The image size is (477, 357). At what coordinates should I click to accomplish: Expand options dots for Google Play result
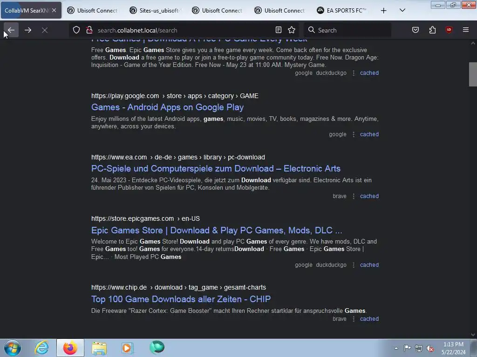pos(354,134)
